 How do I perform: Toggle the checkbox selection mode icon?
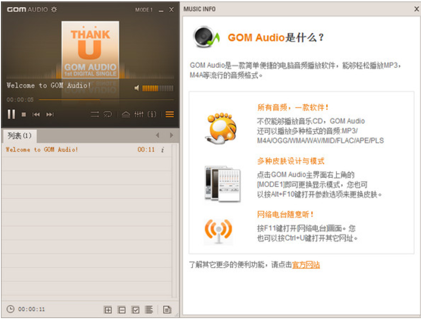pos(136,310)
